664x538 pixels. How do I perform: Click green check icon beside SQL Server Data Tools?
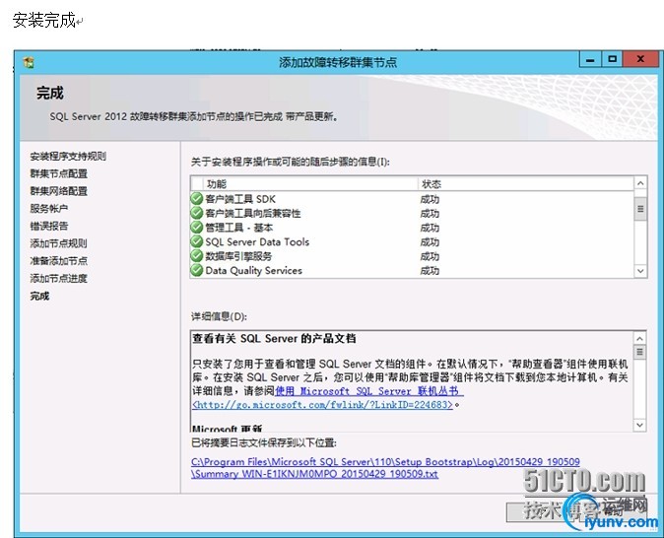[x=196, y=241]
